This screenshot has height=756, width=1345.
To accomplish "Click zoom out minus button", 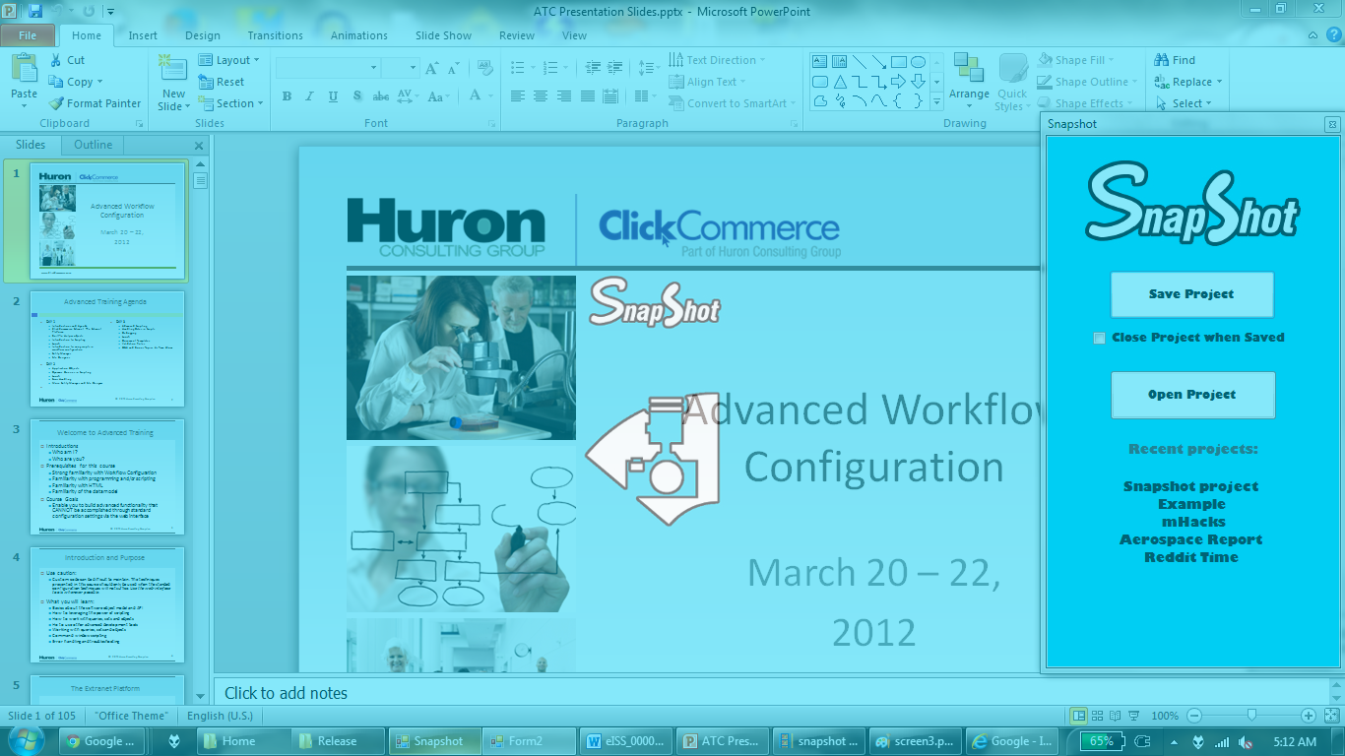I will pyautogui.click(x=1194, y=716).
